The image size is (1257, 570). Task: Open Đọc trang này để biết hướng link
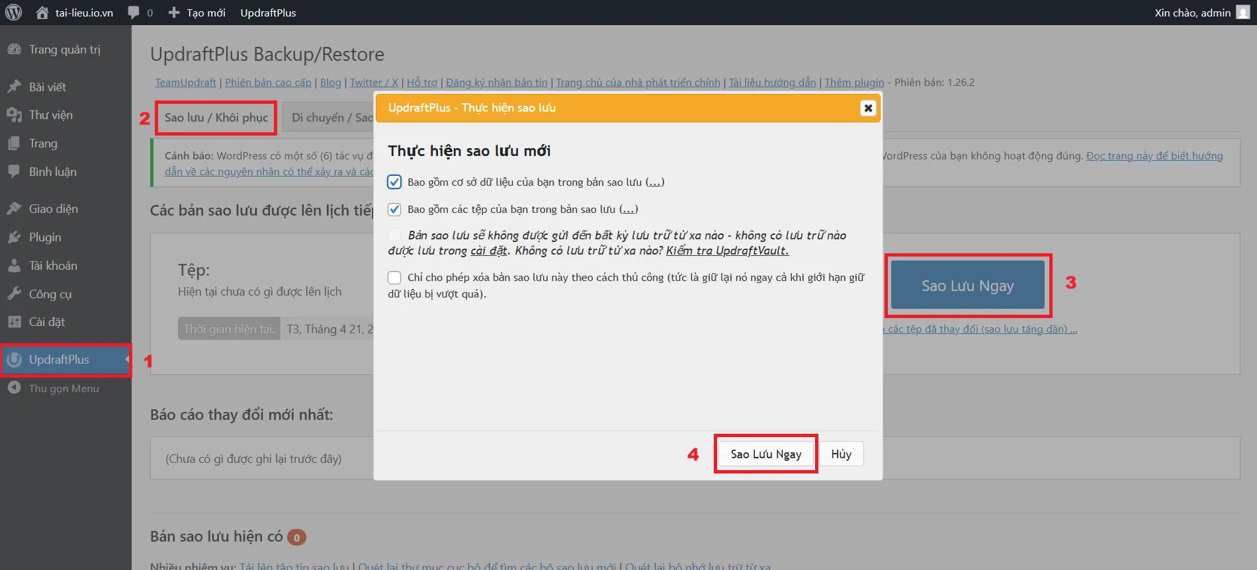1154,156
